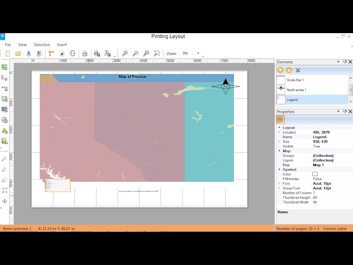Image resolution: width=353 pixels, height=265 pixels.
Task: Open the Zoom percentage dropdown
Action: coord(198,54)
